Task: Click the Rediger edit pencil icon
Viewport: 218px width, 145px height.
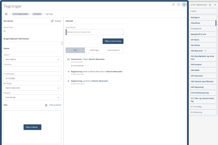Action: [52, 21]
